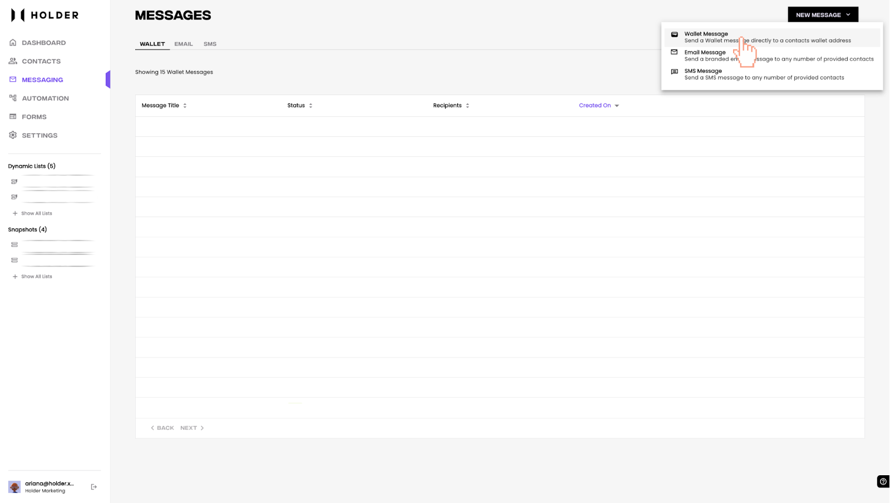
Task: Sort by Created On column
Action: coord(599,106)
